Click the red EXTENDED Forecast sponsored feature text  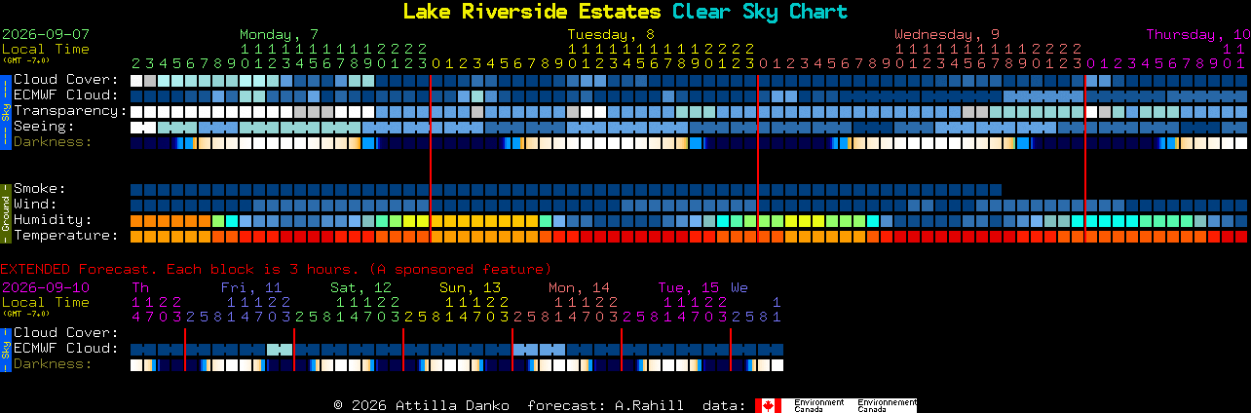click(276, 269)
